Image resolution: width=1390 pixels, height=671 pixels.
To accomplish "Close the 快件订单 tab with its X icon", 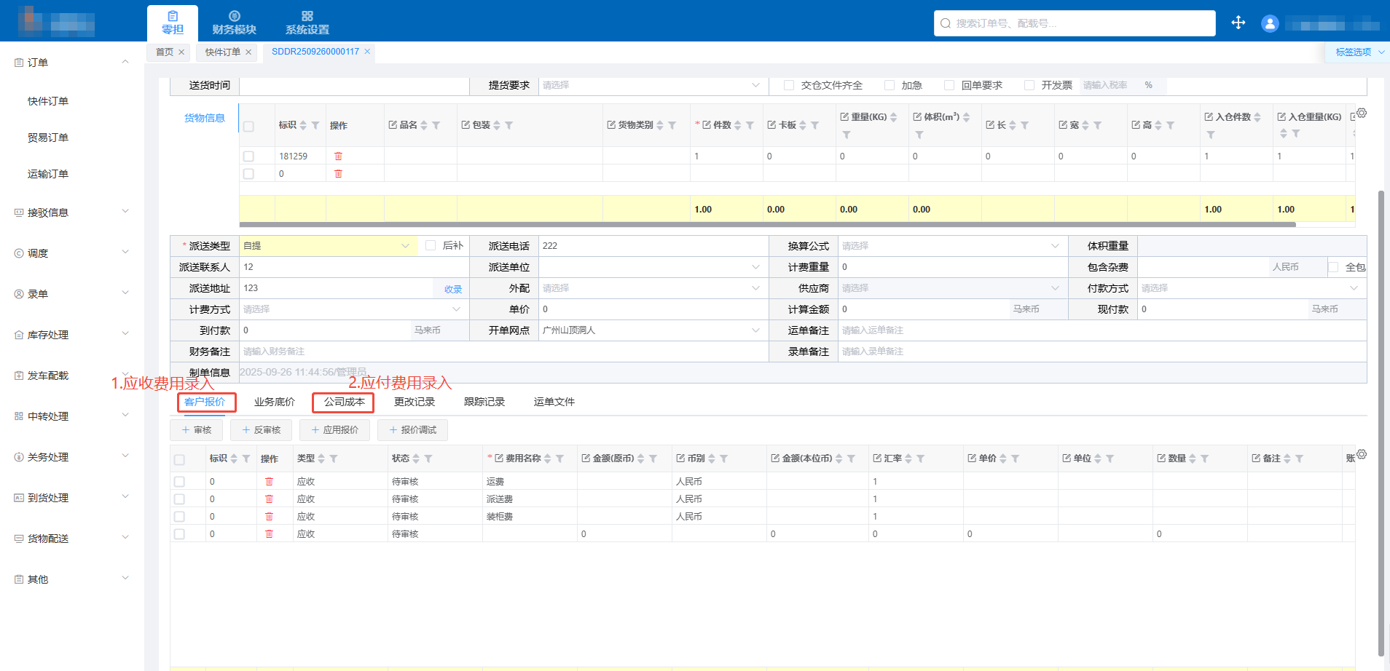I will click(248, 52).
